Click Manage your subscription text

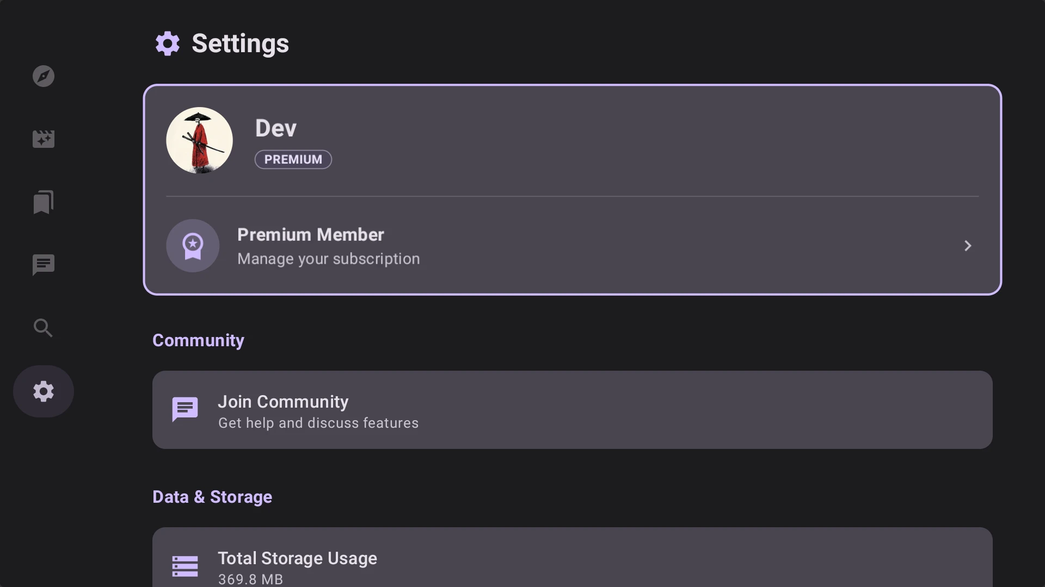pos(329,259)
